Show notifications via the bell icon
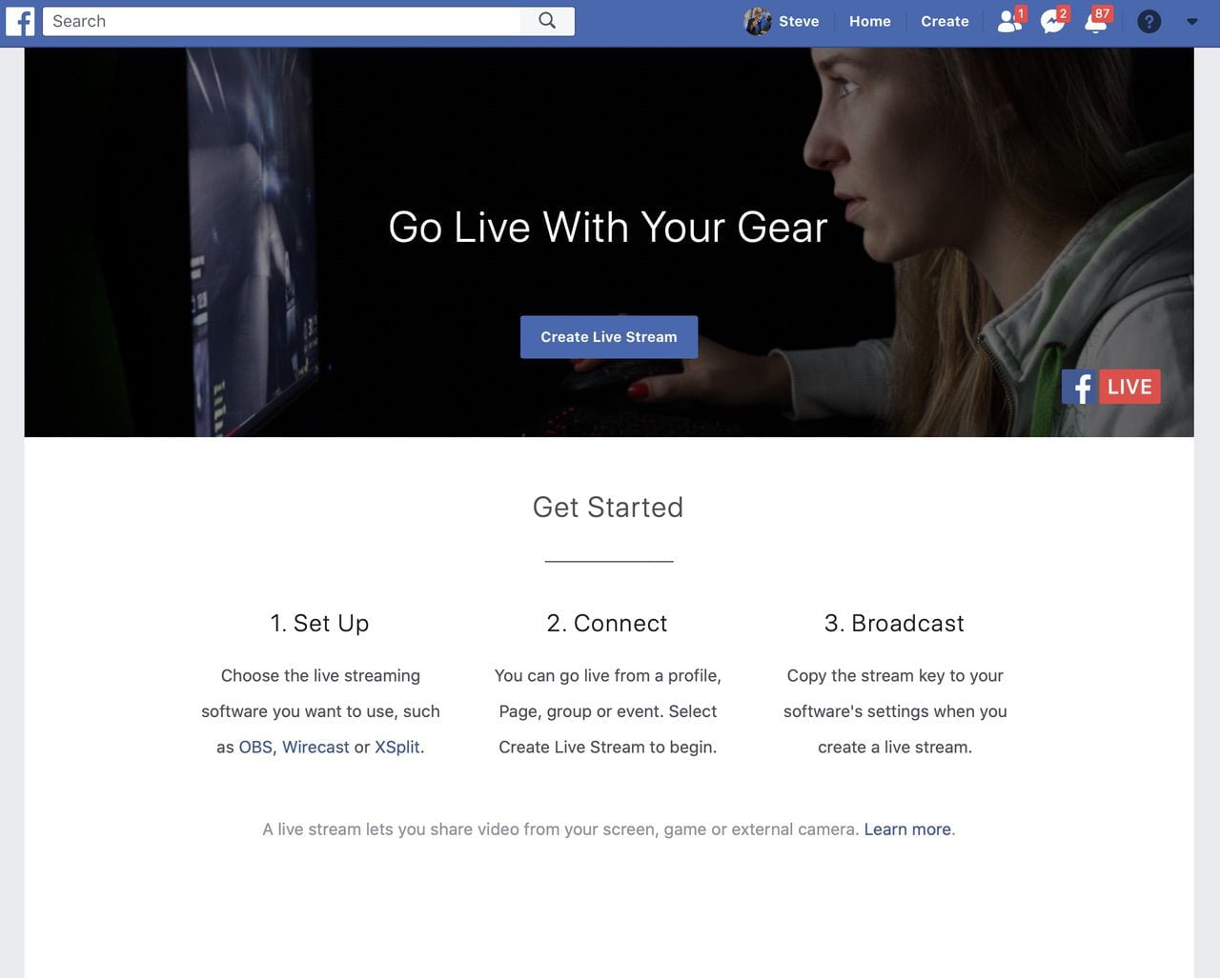 point(1096,21)
